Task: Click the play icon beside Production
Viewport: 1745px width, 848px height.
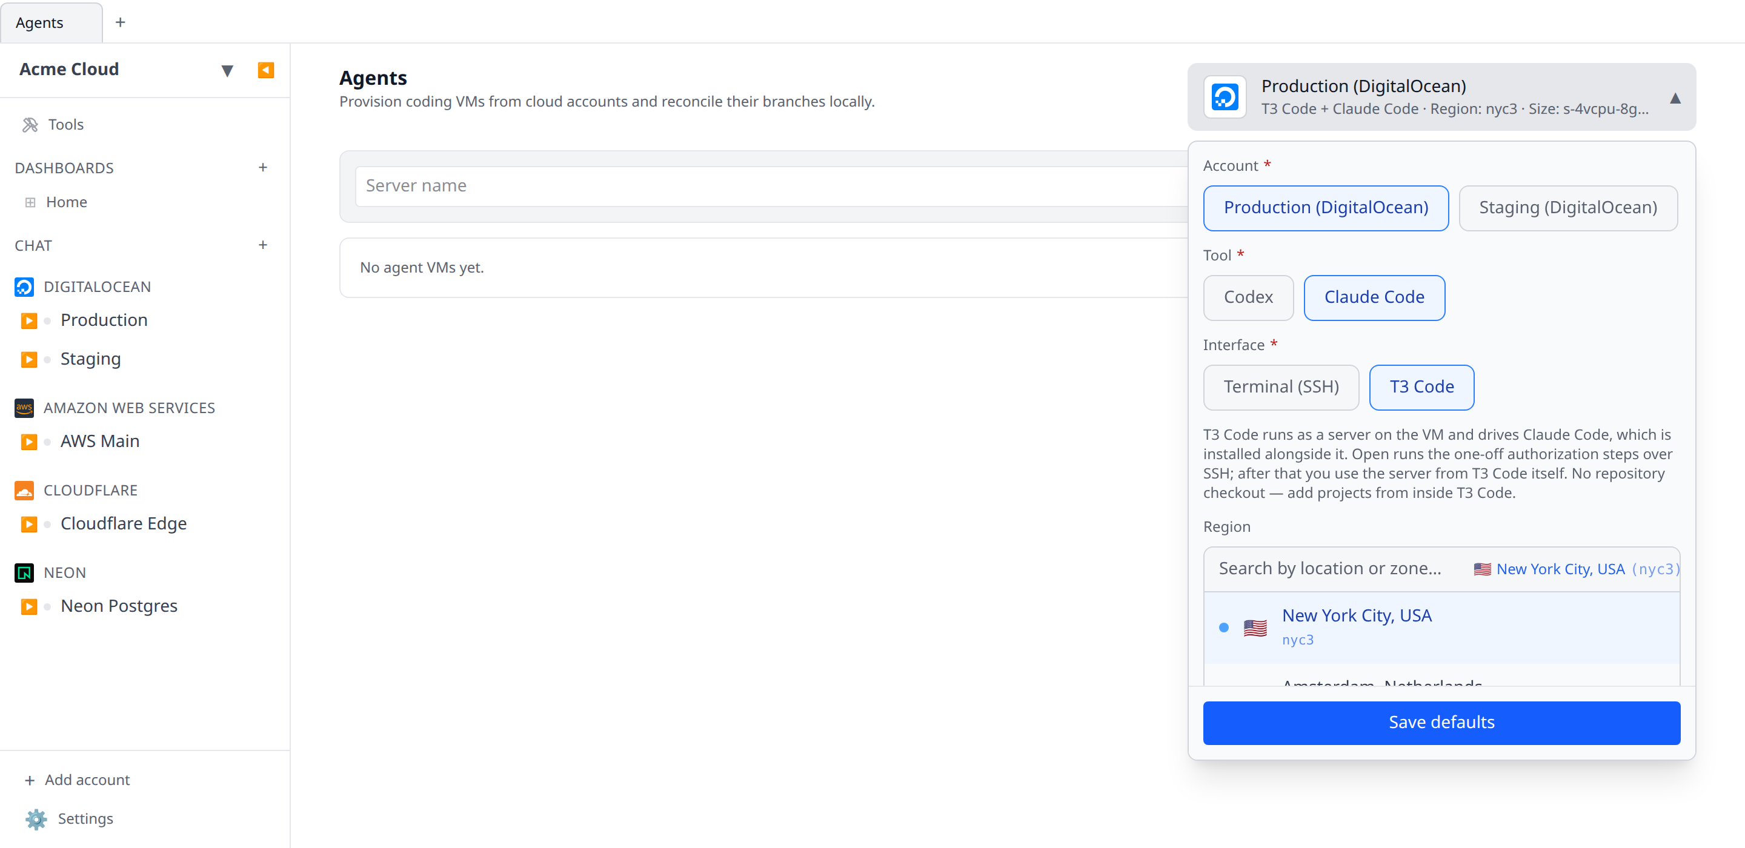Action: 28,320
